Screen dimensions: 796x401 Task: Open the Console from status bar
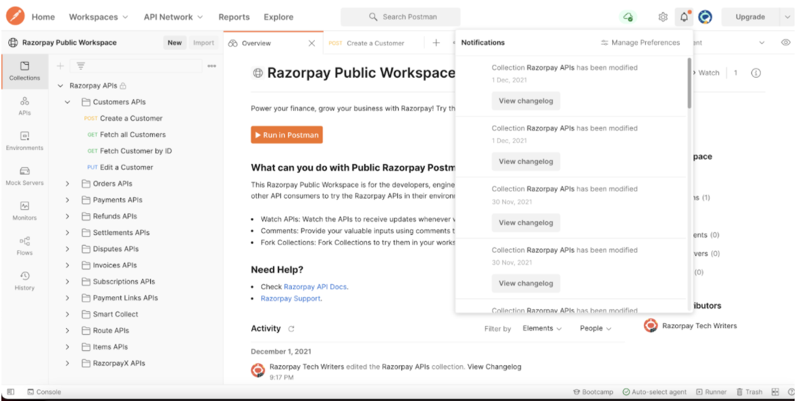(44, 392)
